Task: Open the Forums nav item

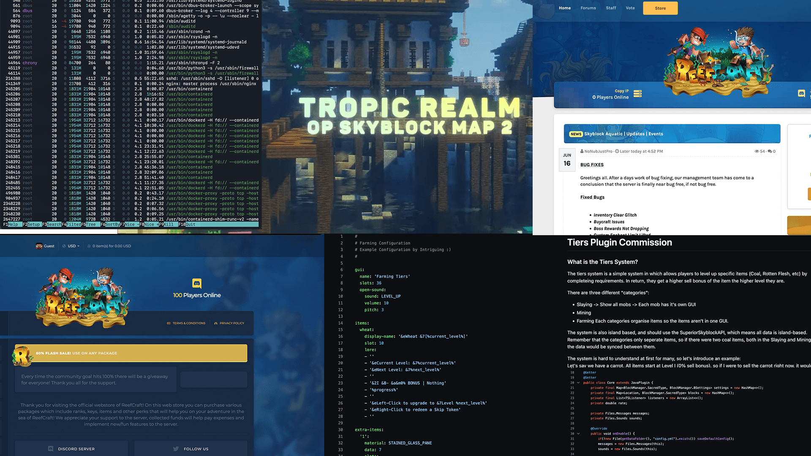Action: coord(588,8)
